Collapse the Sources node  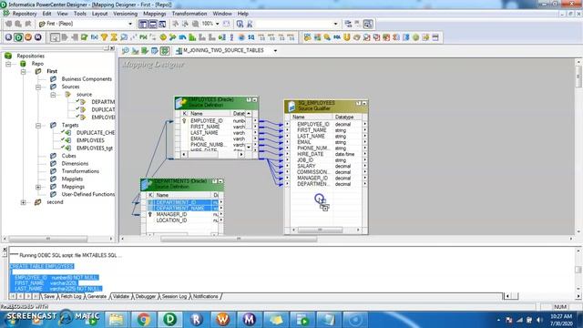click(x=38, y=87)
